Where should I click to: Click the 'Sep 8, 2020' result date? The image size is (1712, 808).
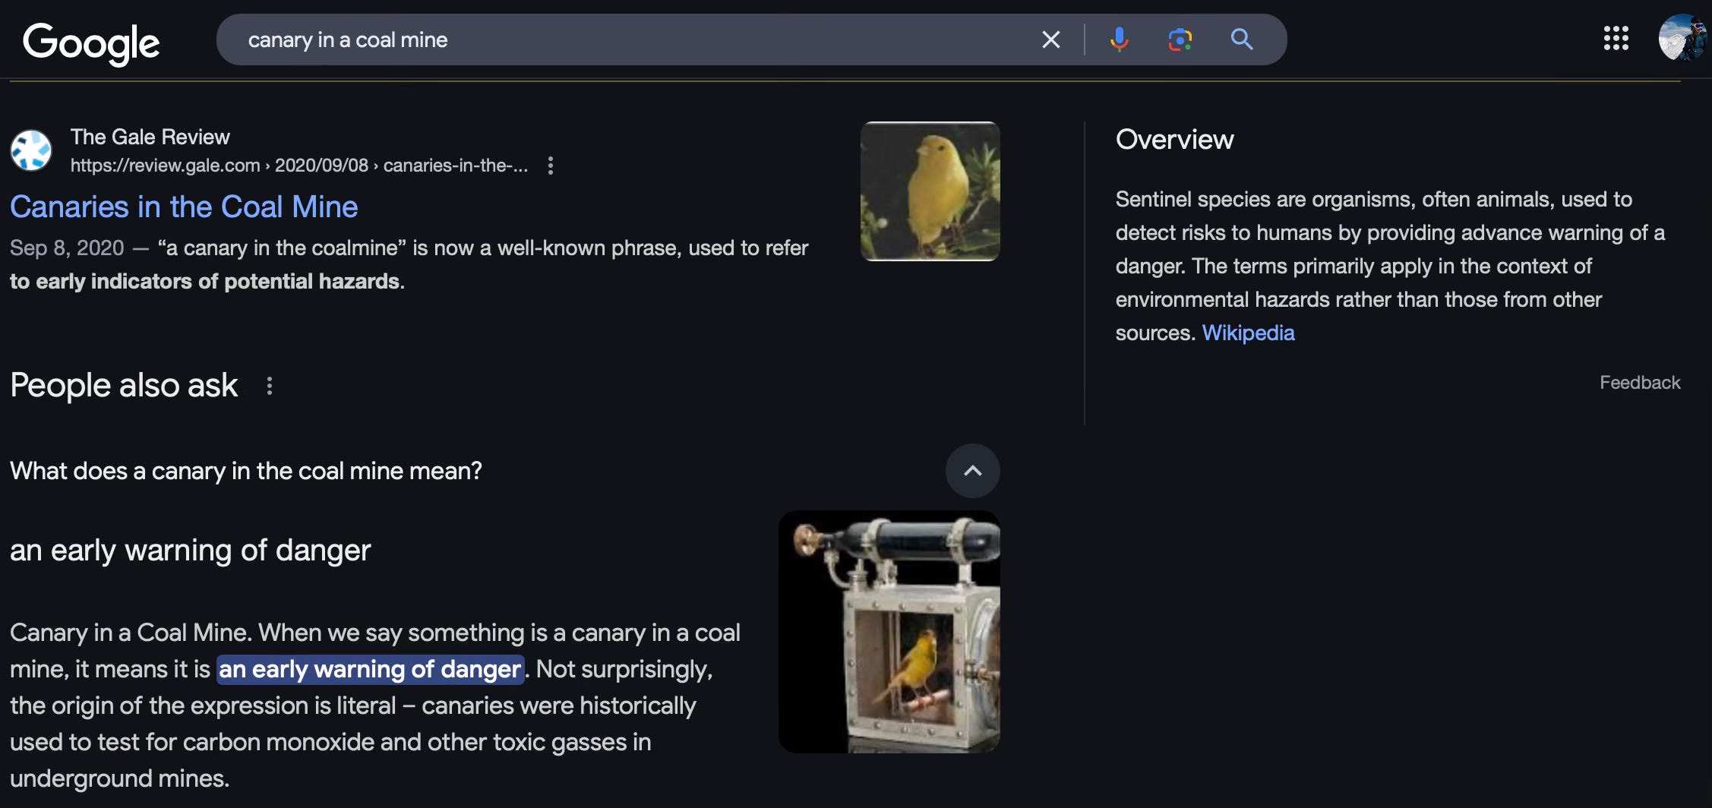coord(67,248)
